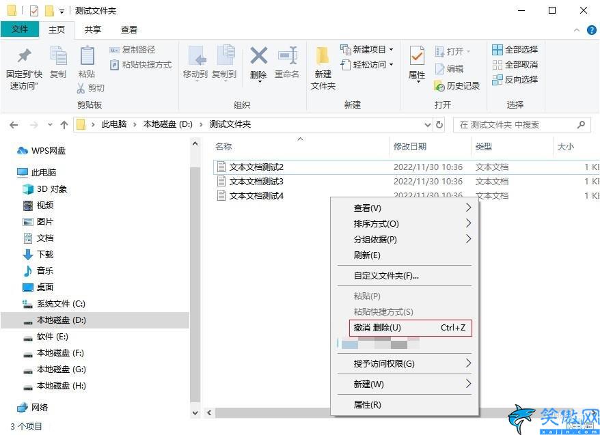
Task: Click the quick access toolbar properties checkbox icon
Action: click(x=34, y=11)
